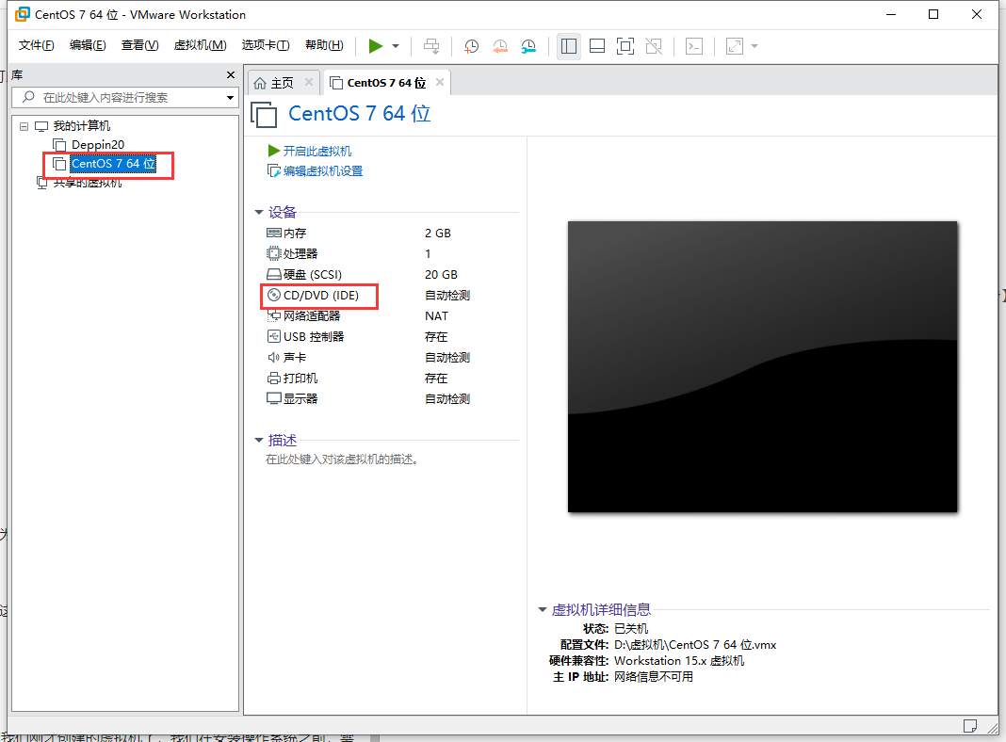Toggle the library sidebar view icon
The height and width of the screenshot is (742, 1006).
point(568,46)
